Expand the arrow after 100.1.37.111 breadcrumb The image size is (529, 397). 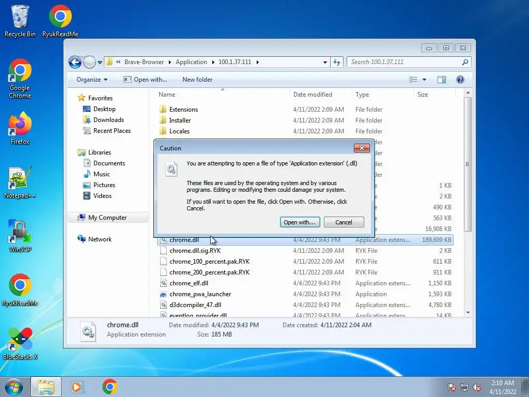[257, 62]
